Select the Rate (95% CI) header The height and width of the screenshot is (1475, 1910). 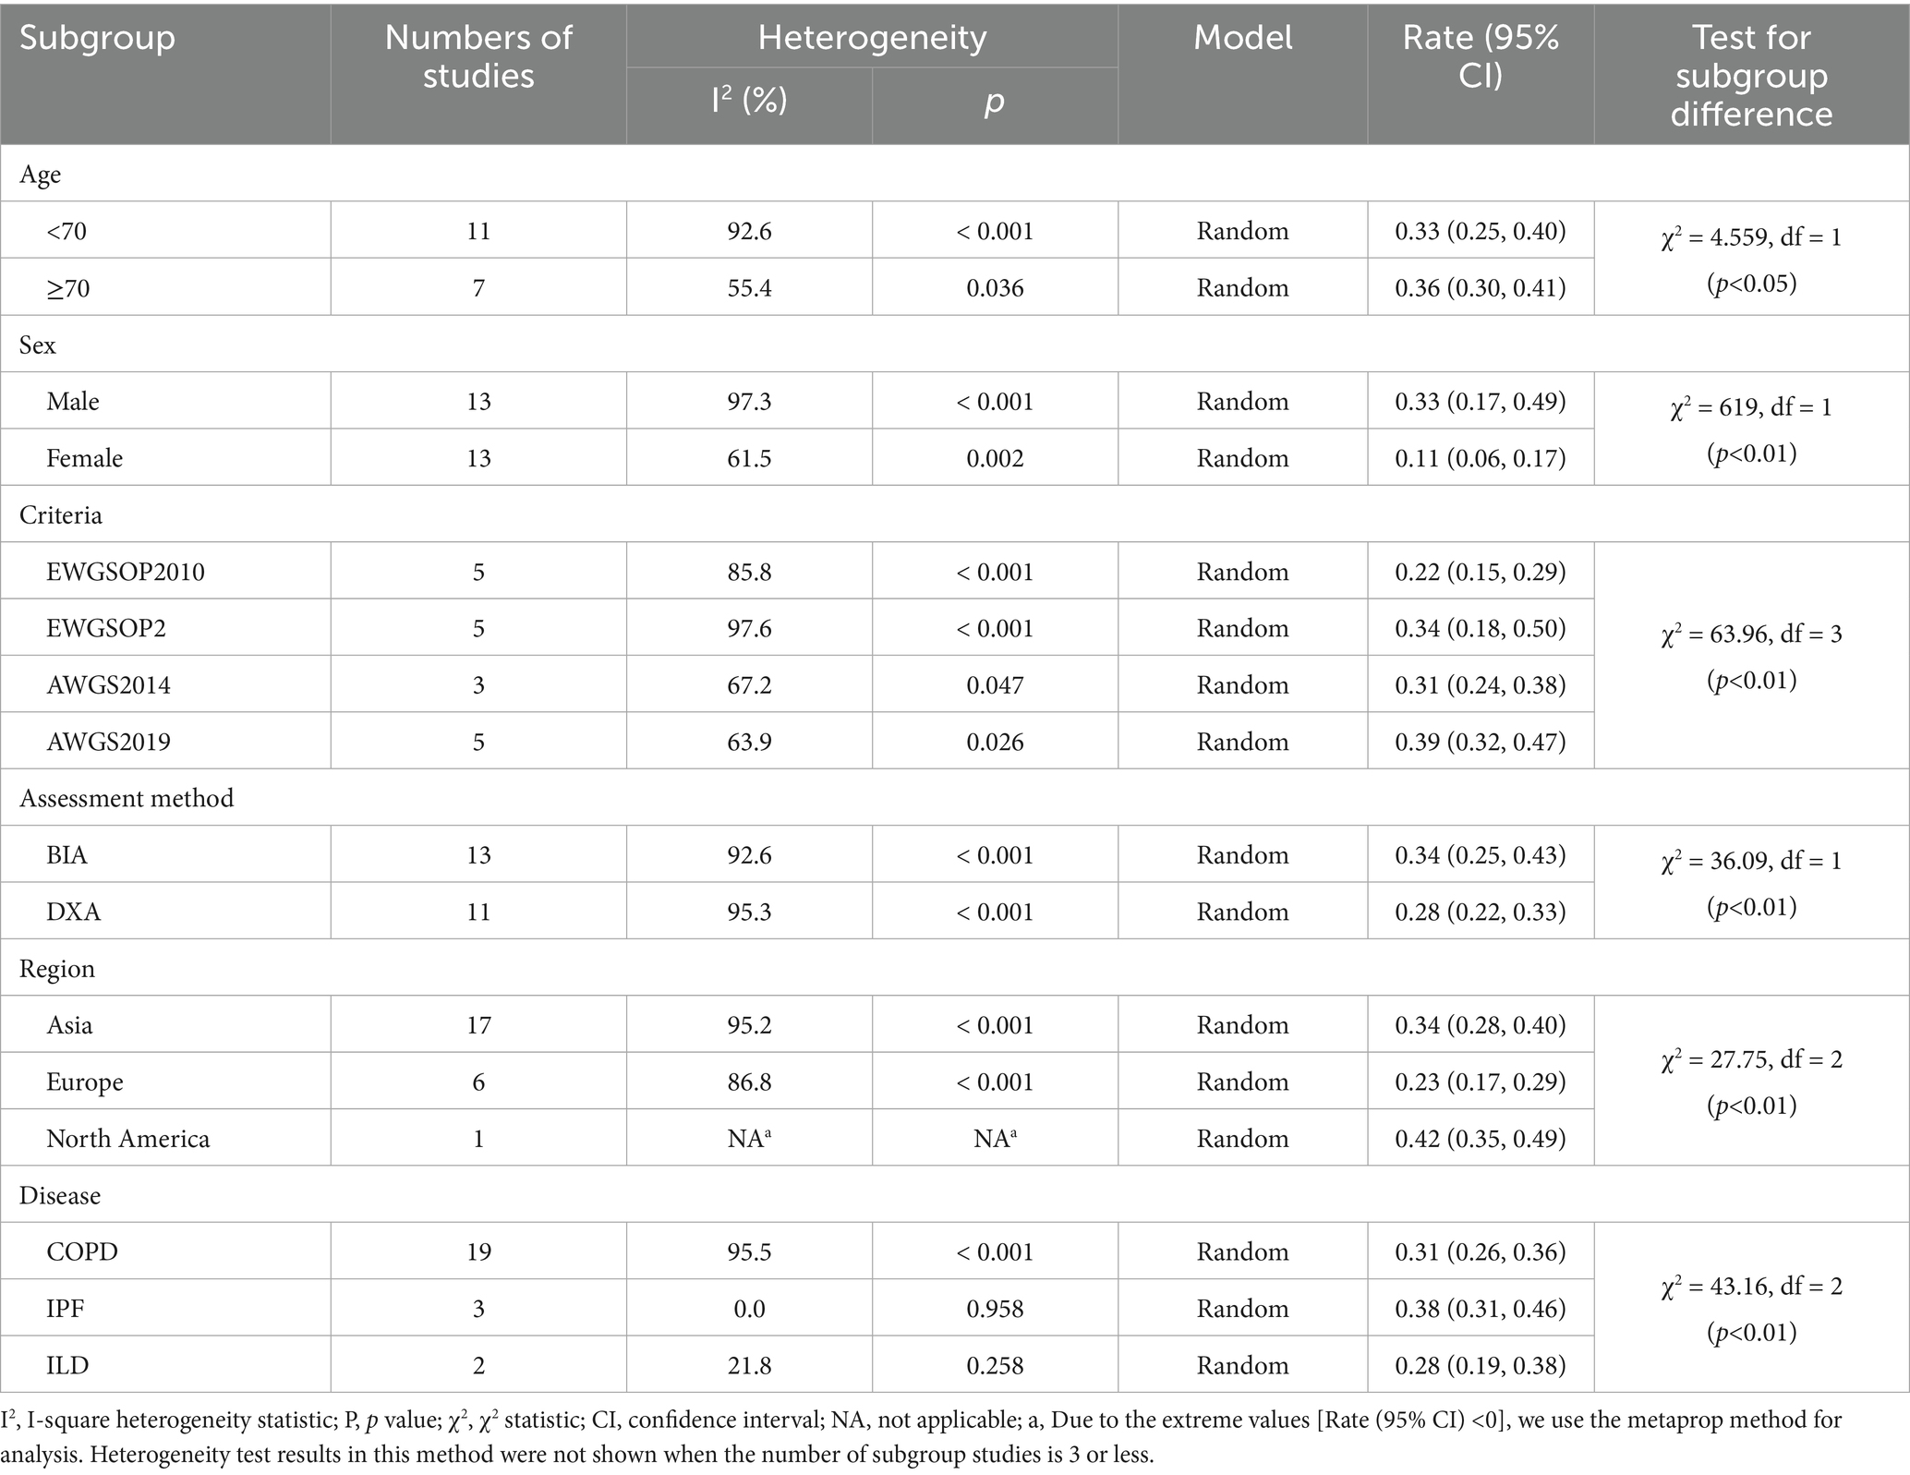pos(1481,56)
